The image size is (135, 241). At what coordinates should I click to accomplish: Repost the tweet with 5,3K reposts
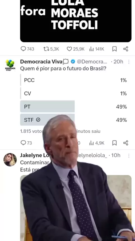coord(51,49)
